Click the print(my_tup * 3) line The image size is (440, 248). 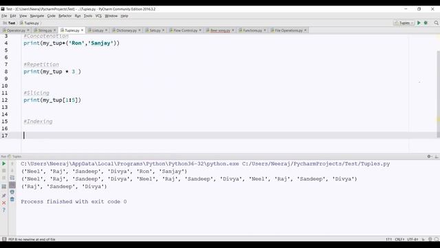[x=52, y=72]
